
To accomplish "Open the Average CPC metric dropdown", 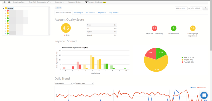I will point(64,83).
